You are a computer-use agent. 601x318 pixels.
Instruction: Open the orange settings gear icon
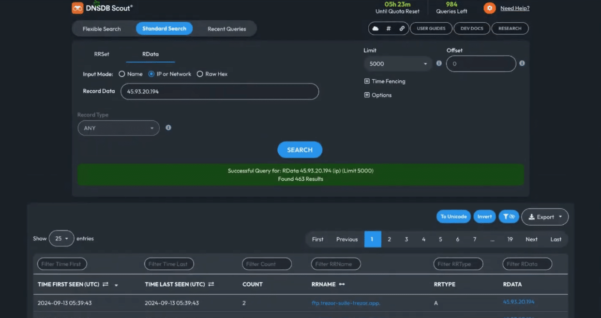(490, 8)
